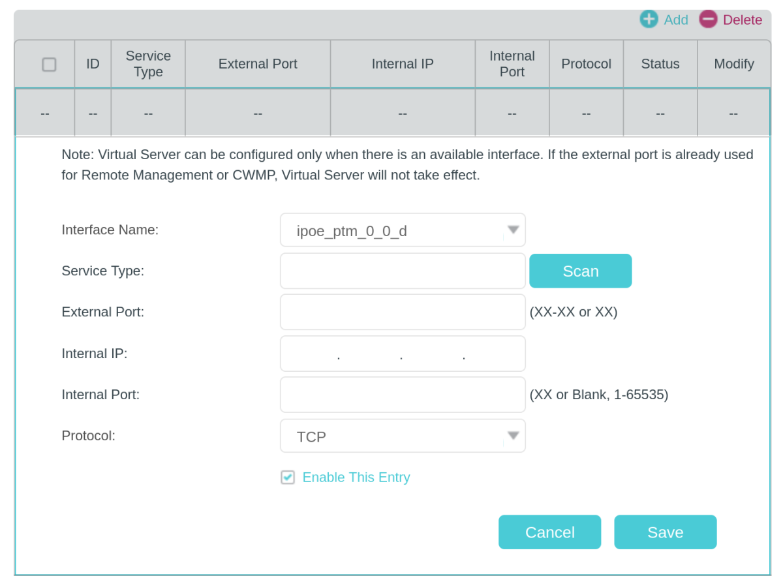Screen dimensions: 783x576
Task: Toggle the select-all checkbox in the table header
Action: click(48, 63)
